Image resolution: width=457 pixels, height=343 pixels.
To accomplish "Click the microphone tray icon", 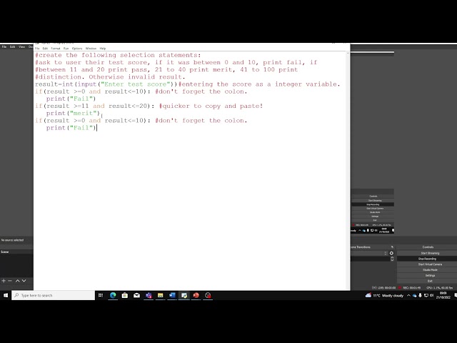I will 420,295.
